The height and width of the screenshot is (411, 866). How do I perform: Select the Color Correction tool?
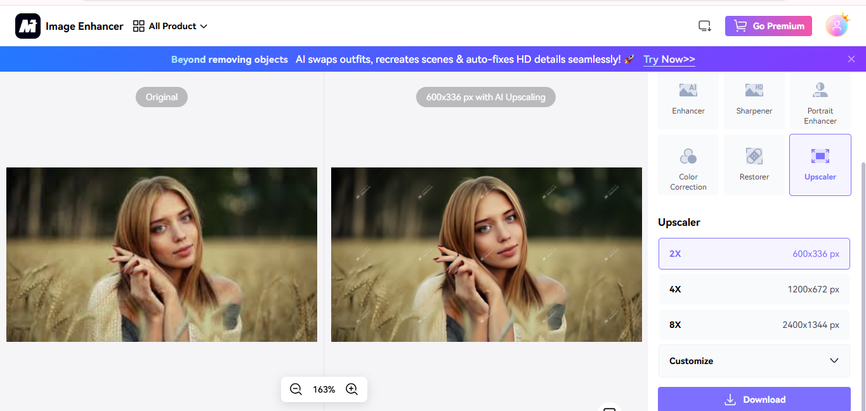[x=688, y=165]
